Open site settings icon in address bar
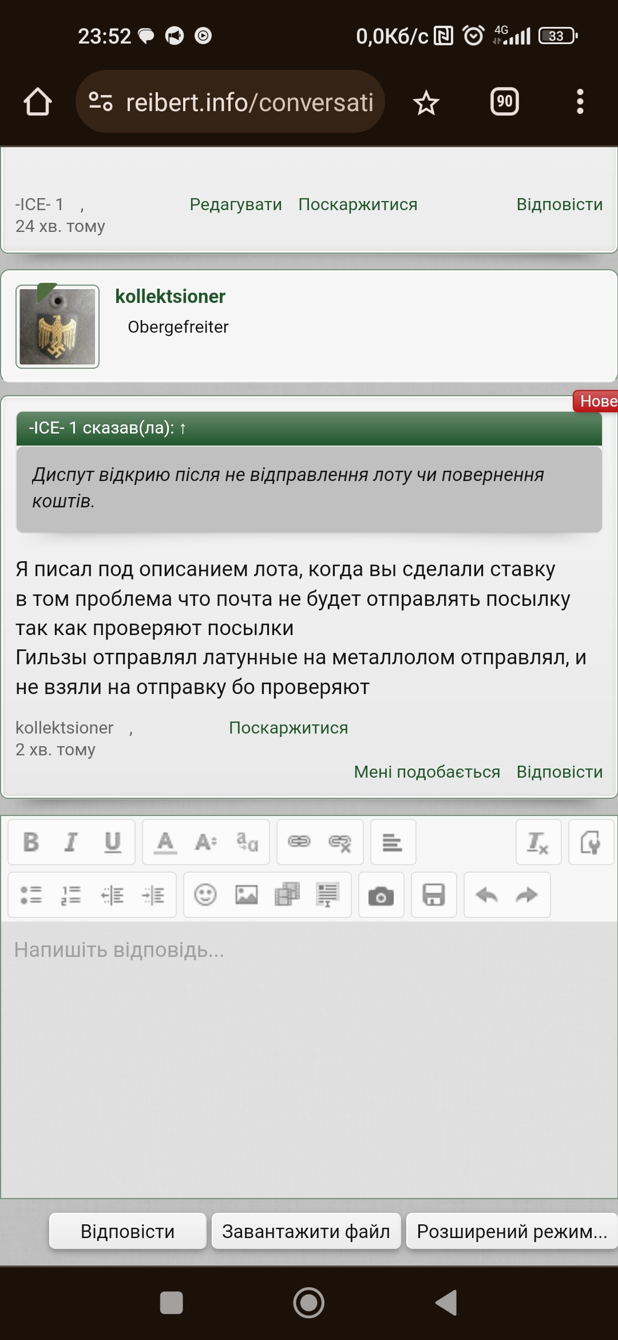 click(101, 102)
